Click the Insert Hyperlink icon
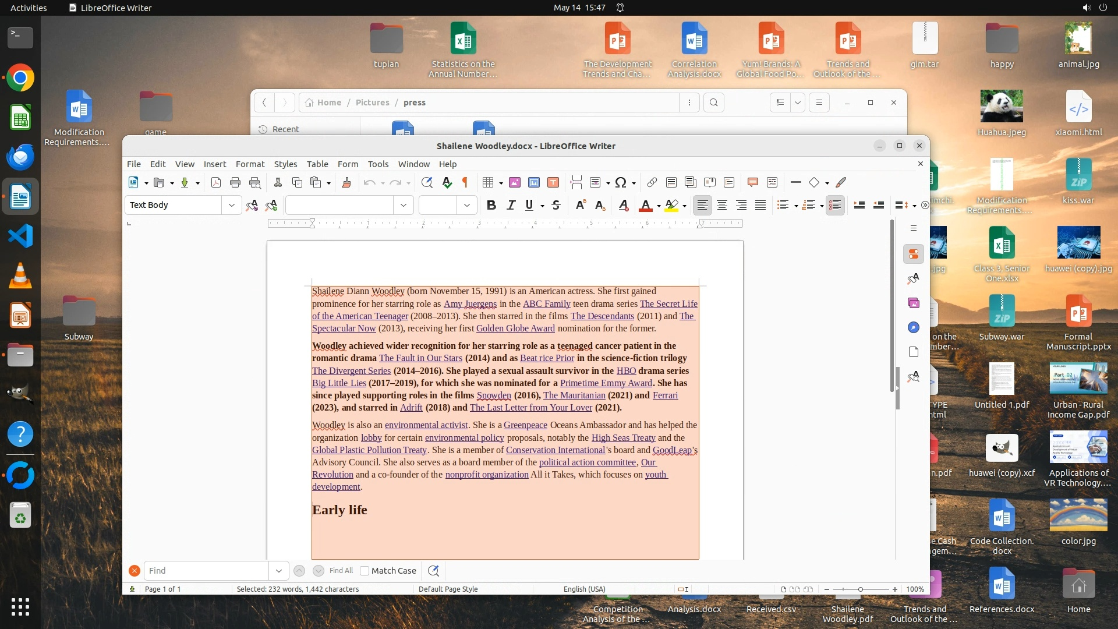 [652, 183]
